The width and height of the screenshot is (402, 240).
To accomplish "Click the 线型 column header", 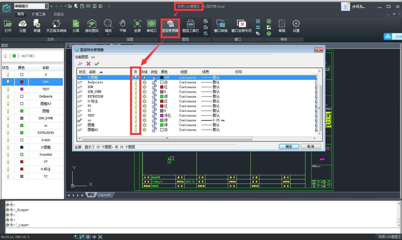I will click(x=184, y=72).
